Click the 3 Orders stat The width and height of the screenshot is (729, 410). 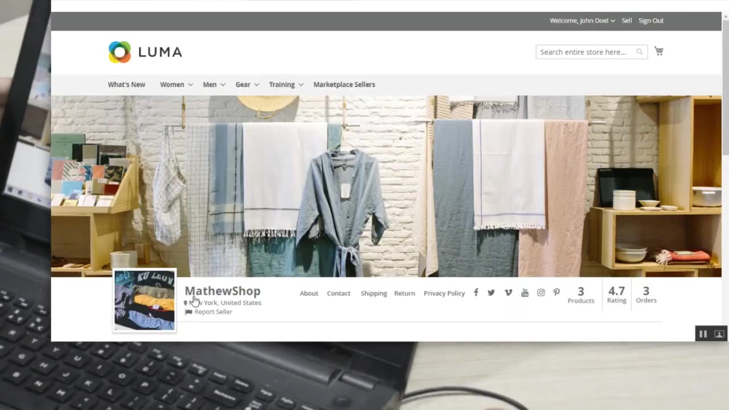point(646,295)
